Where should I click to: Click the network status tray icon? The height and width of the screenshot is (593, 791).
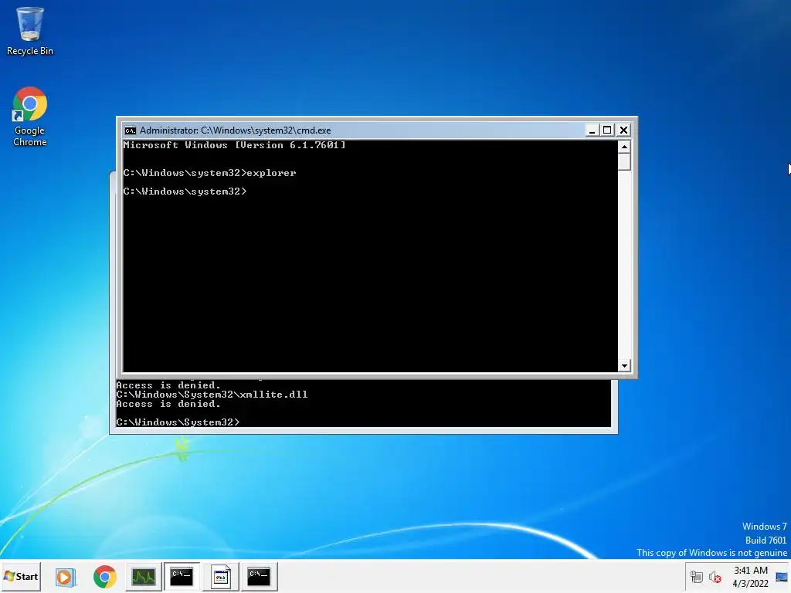pyautogui.click(x=697, y=576)
